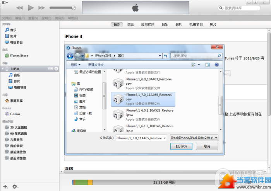
Task: Expand the address bar dropdown
Action: click(160, 56)
